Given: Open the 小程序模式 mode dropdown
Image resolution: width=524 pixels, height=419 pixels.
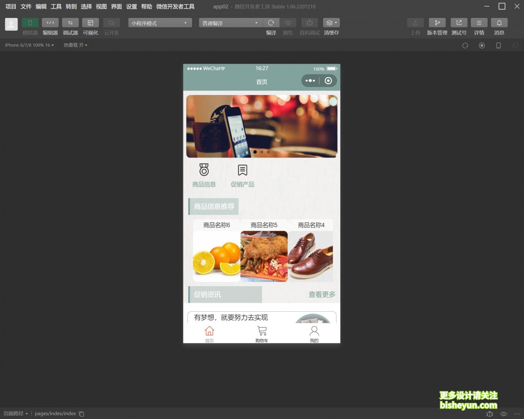Looking at the screenshot, I should click(160, 23).
